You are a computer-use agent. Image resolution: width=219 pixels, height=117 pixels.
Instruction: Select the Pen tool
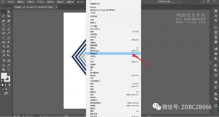pos(3,21)
